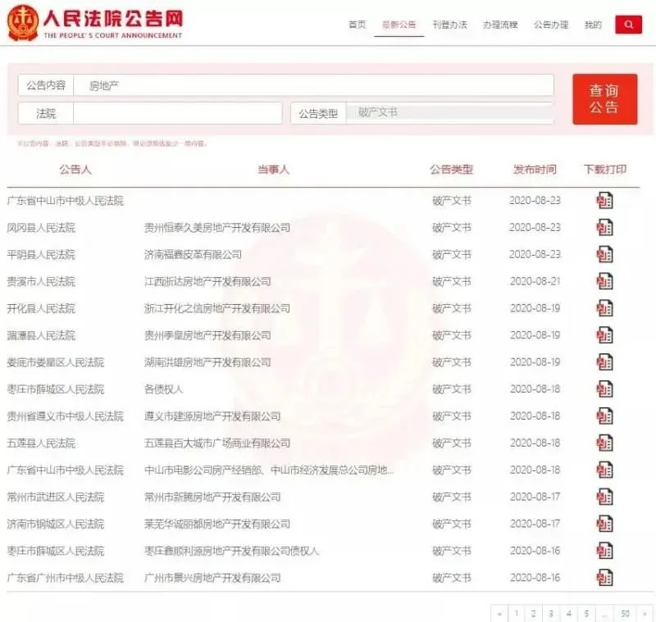
Task: Select 娄底市娄星区人民法院 in announcer column
Action: [x=56, y=362]
